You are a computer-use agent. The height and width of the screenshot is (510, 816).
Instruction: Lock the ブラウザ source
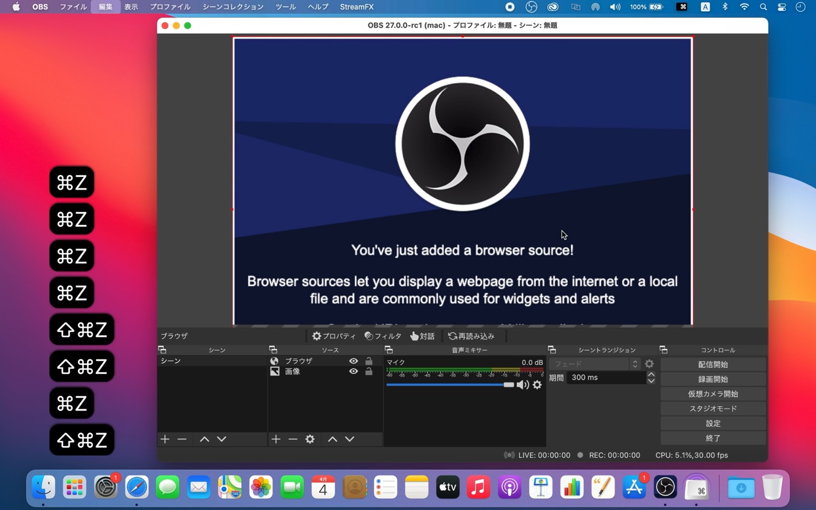coord(369,361)
